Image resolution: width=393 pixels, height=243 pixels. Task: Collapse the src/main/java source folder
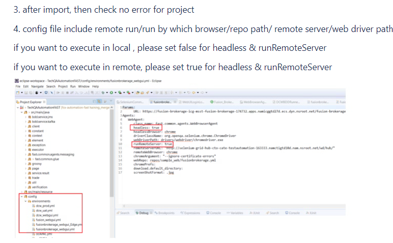click(22, 112)
